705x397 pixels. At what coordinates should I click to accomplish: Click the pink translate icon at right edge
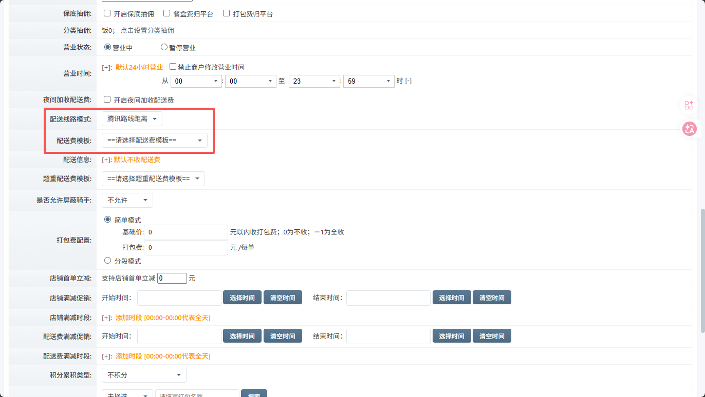pos(689,129)
